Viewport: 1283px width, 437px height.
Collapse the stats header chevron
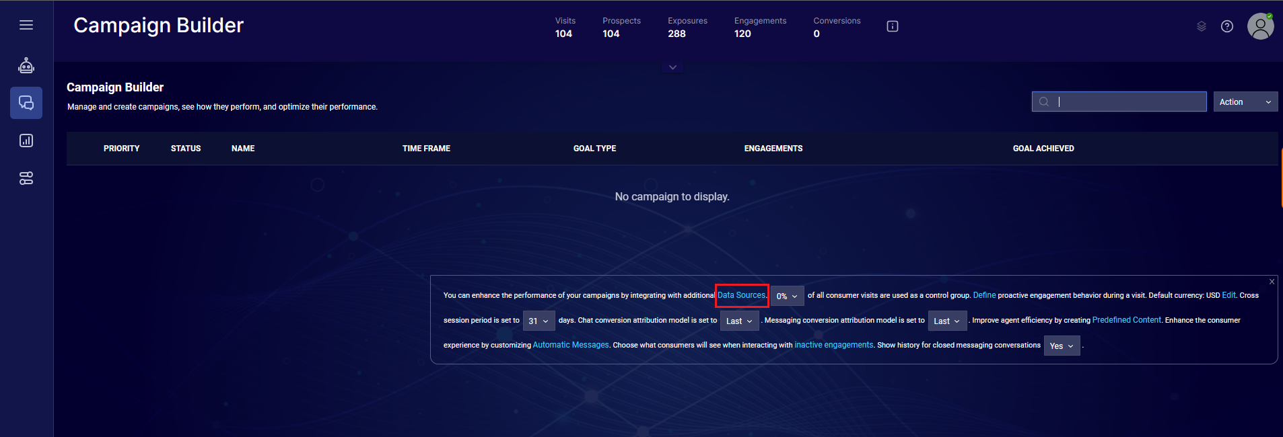pos(672,67)
